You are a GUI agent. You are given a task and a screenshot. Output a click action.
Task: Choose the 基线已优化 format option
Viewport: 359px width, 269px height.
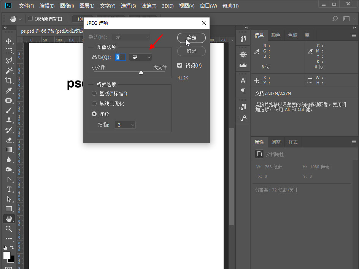(x=94, y=104)
